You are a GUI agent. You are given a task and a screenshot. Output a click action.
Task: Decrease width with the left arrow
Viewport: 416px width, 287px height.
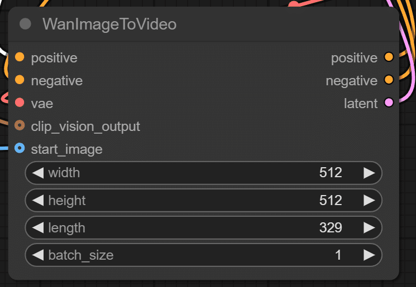(37, 173)
